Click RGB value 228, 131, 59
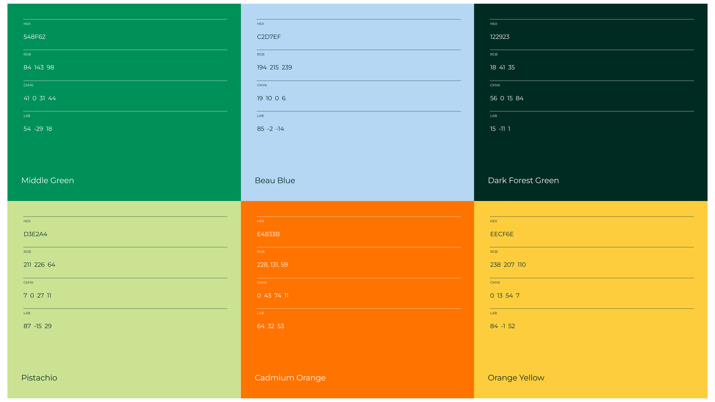This screenshot has height=402, width=715. 272,265
